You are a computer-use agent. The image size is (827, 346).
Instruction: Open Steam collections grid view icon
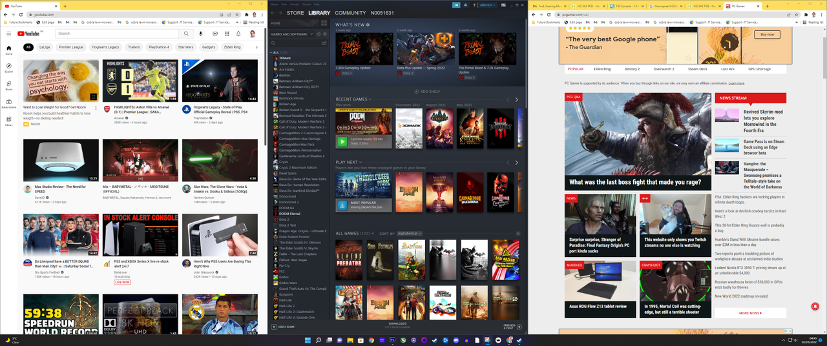pos(324,23)
